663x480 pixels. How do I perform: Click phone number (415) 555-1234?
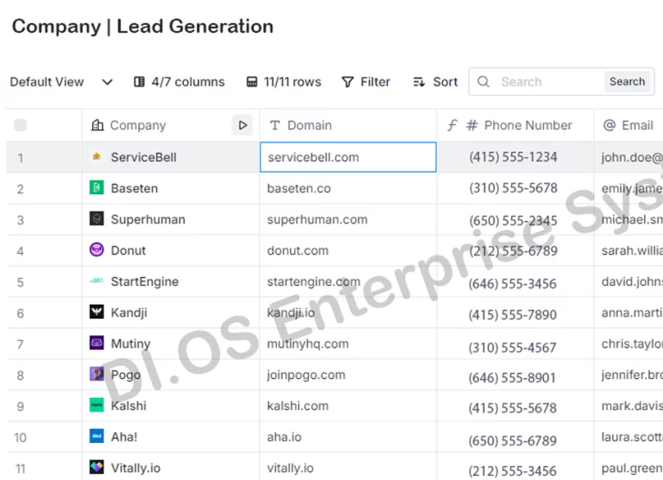513,157
